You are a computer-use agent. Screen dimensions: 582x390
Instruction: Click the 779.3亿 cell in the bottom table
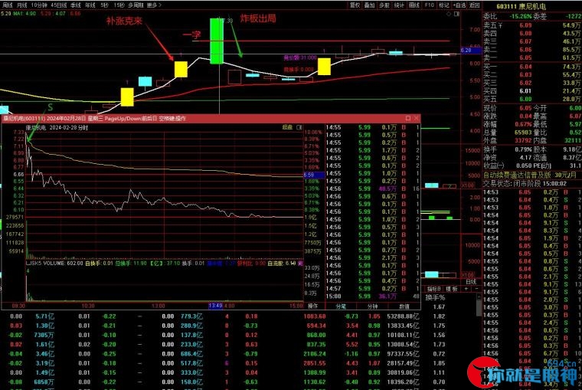(x=191, y=316)
